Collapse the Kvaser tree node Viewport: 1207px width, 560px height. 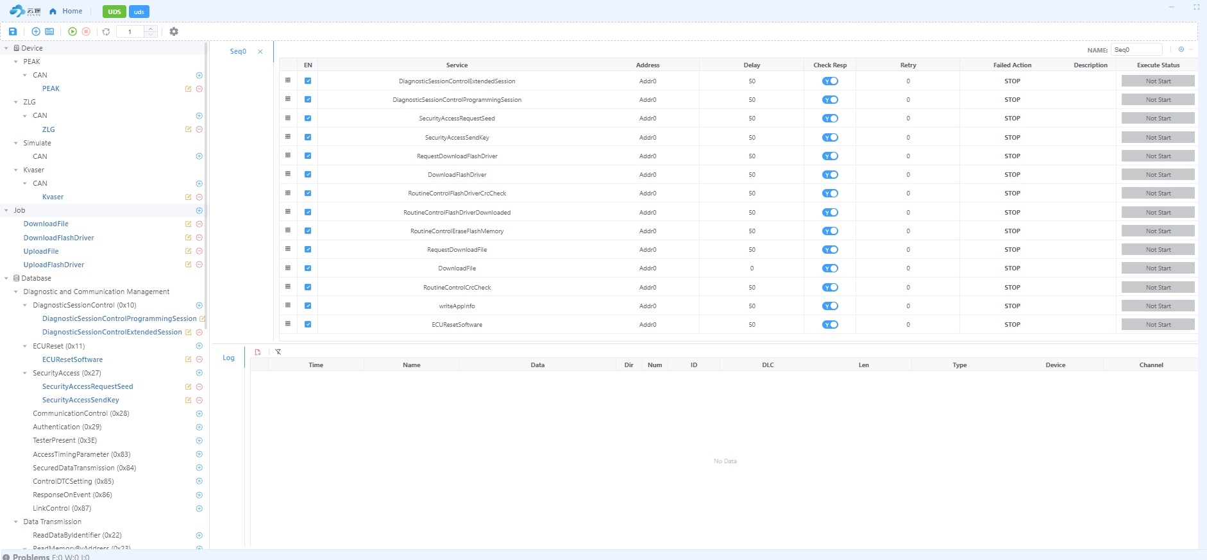tap(16, 170)
